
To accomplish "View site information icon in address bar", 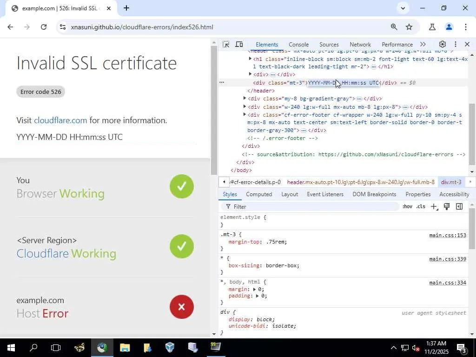I will (63, 27).
